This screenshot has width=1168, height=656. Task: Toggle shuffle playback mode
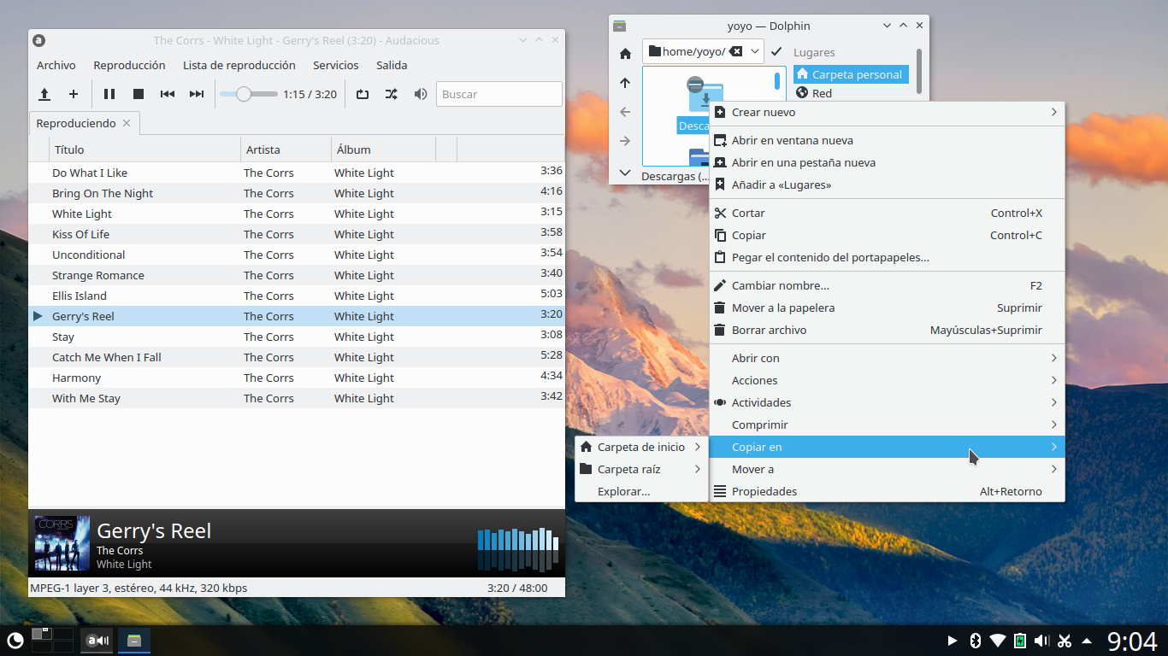[391, 94]
